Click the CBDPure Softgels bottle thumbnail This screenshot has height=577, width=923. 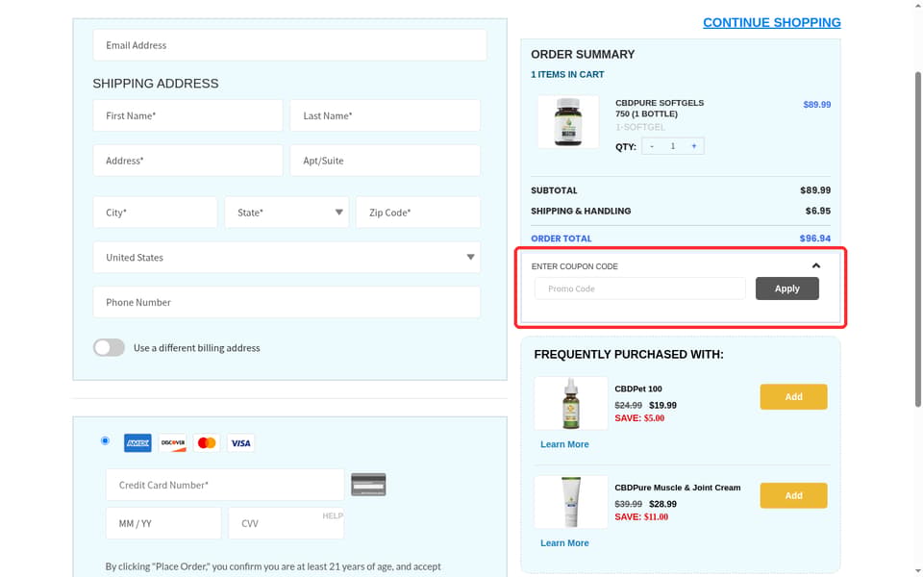(x=568, y=122)
